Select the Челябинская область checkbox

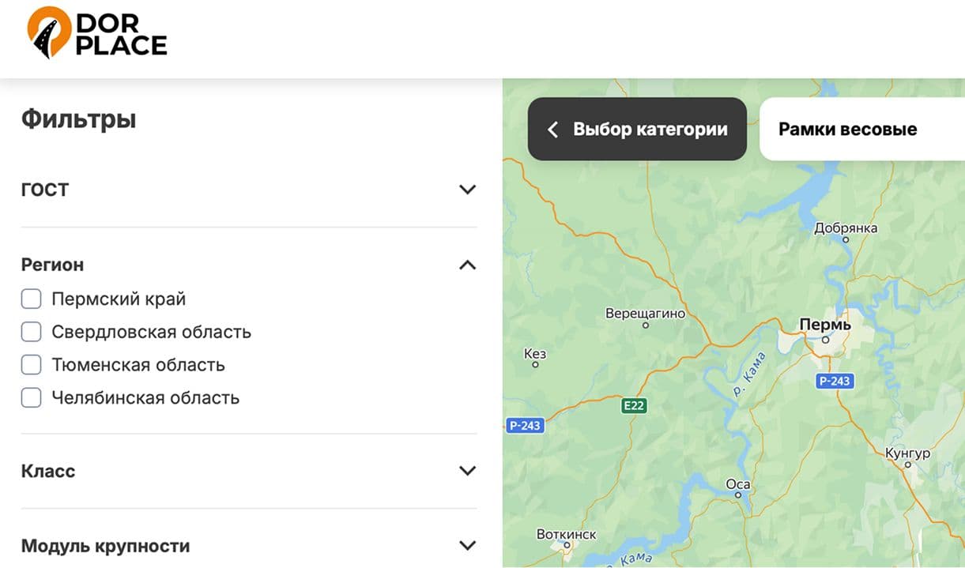tap(32, 397)
